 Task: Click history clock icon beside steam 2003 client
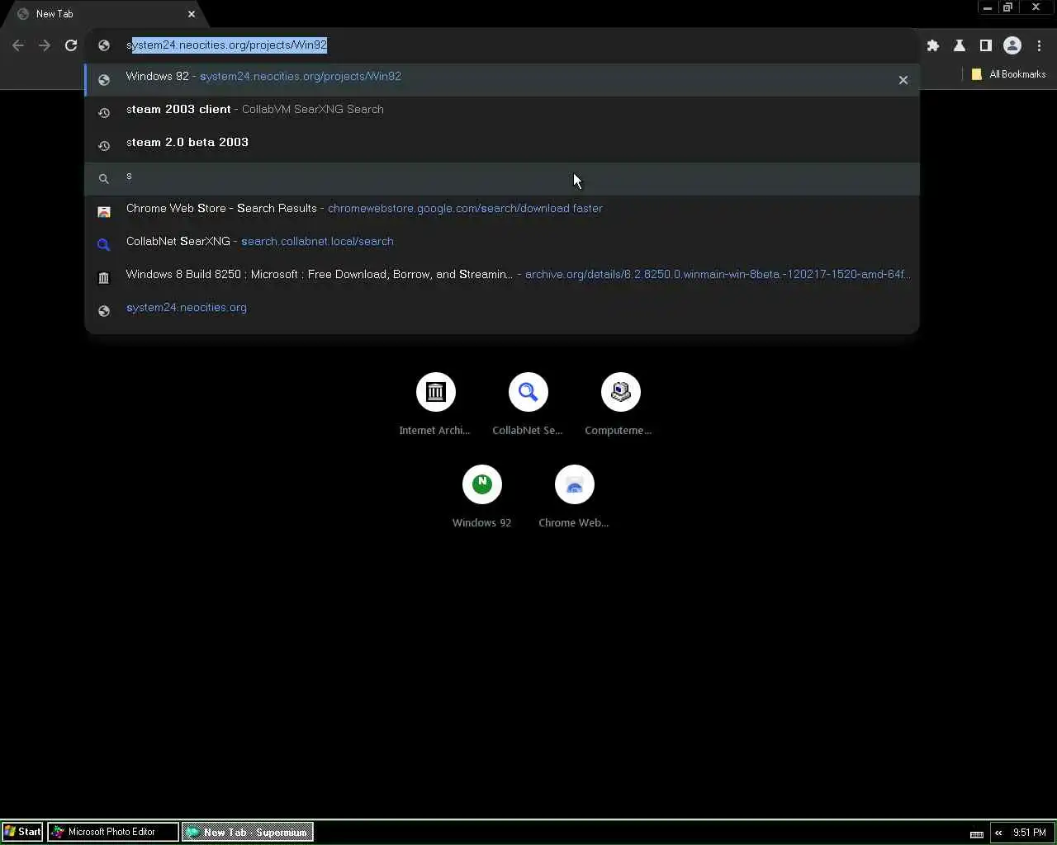tap(104, 113)
